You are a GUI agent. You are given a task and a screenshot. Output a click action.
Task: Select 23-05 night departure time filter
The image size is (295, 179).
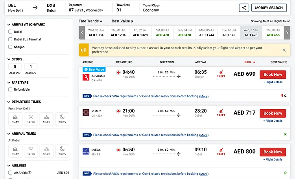62,119
